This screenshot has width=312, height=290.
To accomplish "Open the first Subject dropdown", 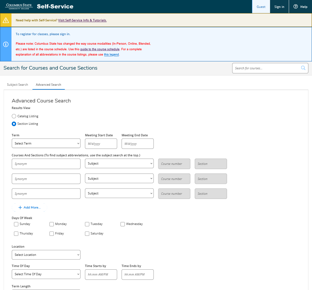I will click(x=119, y=164).
